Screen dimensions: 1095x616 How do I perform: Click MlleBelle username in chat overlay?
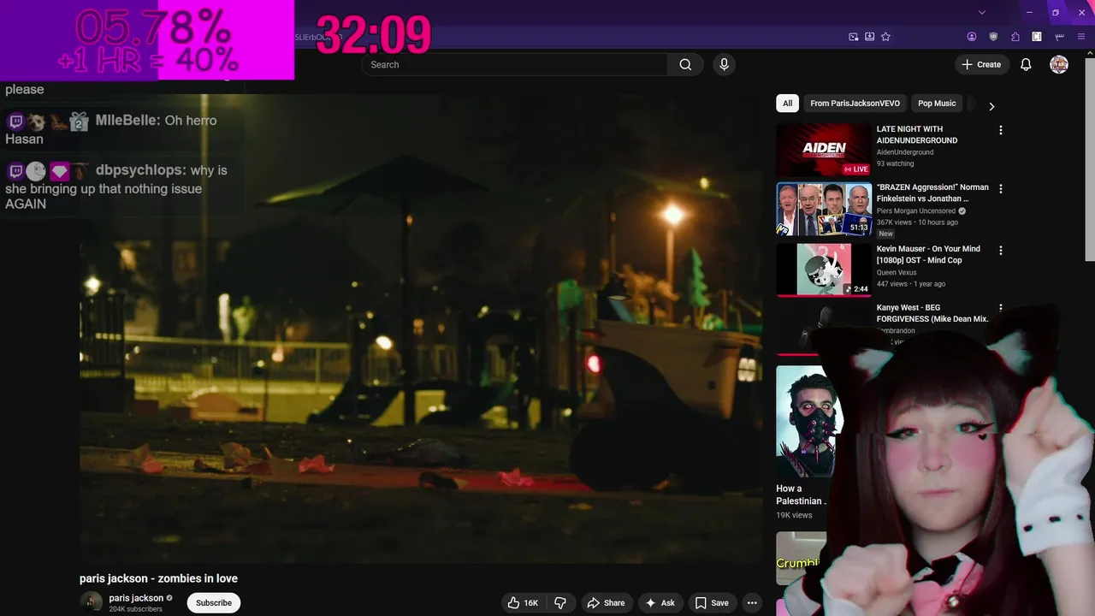coord(127,121)
